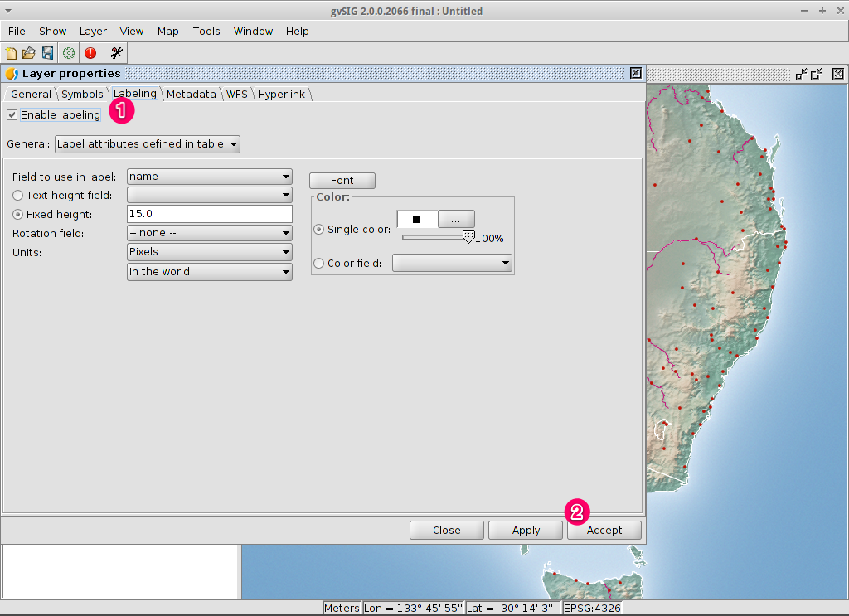
Task: Switch to the Hyperlink tab
Action: pos(281,95)
